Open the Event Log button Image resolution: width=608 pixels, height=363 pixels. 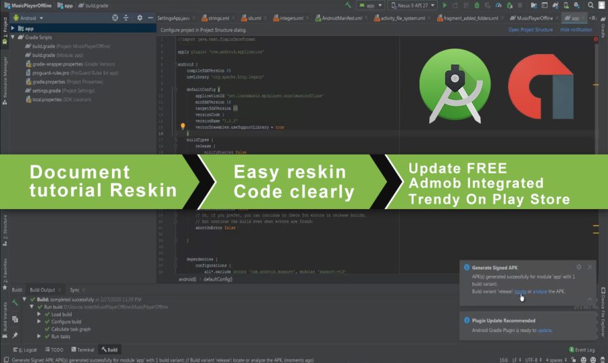pyautogui.click(x=582, y=350)
